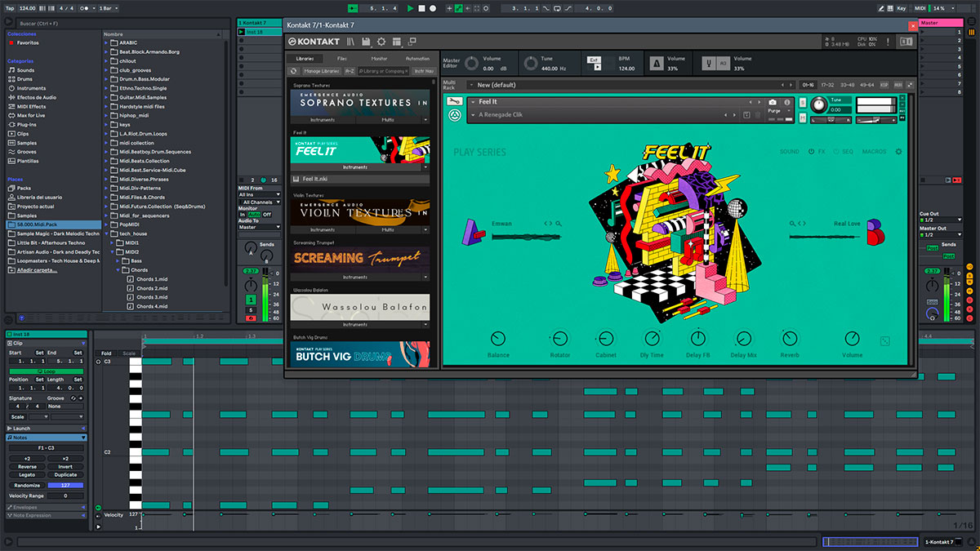Click the Sounds category icon in browser
Viewport: 980px width, 551px height.
(x=11, y=70)
